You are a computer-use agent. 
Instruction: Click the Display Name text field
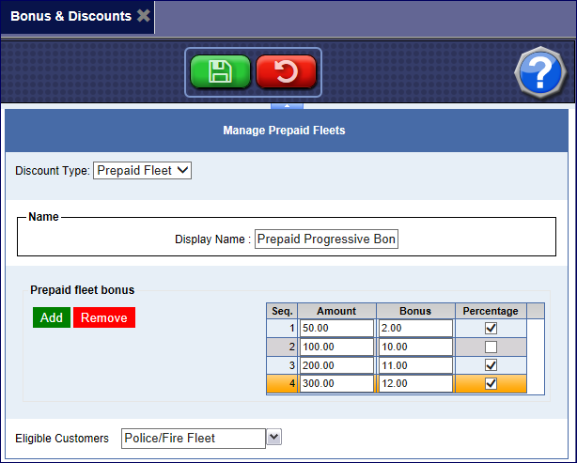point(326,239)
